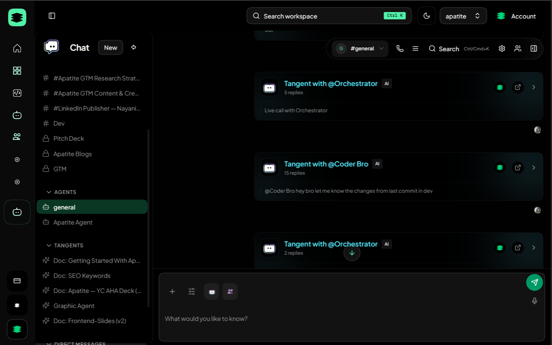The width and height of the screenshot is (552, 345).
Task: Click the Search workspace field
Action: tap(329, 16)
